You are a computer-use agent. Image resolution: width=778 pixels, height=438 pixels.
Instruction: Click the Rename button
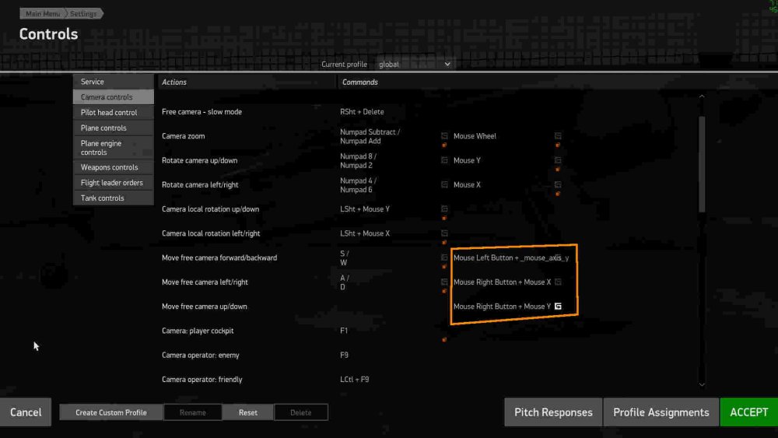[192, 412]
